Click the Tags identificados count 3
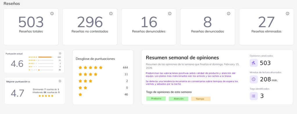 [x=262, y=96]
